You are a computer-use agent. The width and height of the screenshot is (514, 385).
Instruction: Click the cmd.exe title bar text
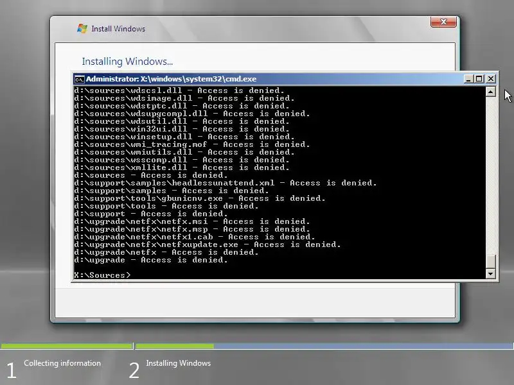click(x=171, y=79)
